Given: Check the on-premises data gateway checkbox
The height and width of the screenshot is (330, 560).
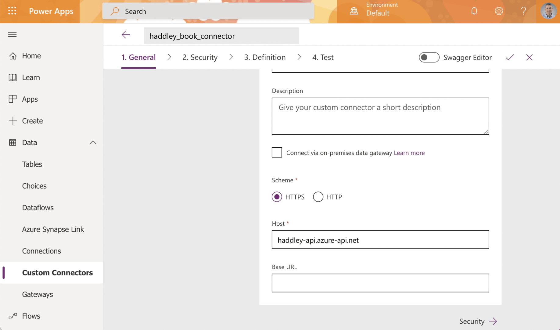Looking at the screenshot, I should pyautogui.click(x=277, y=152).
